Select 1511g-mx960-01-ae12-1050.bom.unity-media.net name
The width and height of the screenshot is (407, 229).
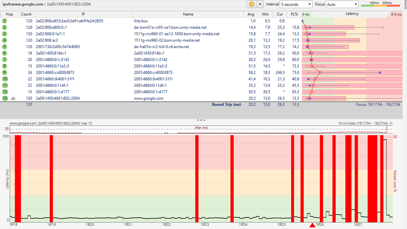click(177, 34)
